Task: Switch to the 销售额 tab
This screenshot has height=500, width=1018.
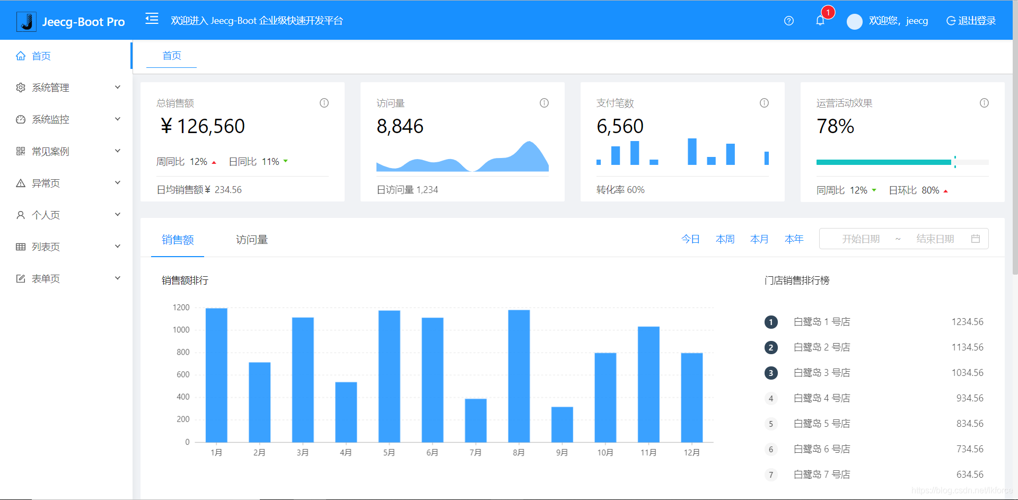Action: [178, 240]
